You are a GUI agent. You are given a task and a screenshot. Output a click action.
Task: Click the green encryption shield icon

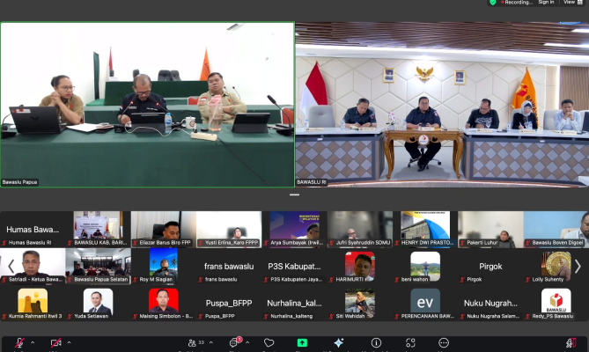click(x=492, y=3)
